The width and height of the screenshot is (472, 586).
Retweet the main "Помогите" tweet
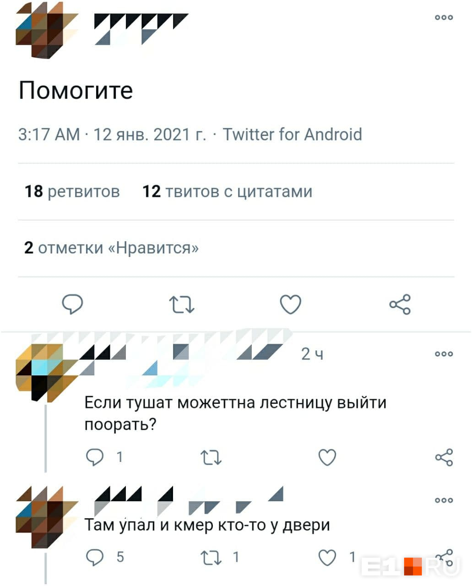tap(182, 304)
